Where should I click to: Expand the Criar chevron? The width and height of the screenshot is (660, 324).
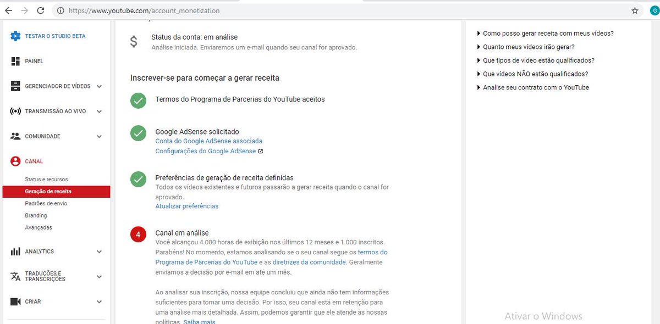click(x=99, y=301)
